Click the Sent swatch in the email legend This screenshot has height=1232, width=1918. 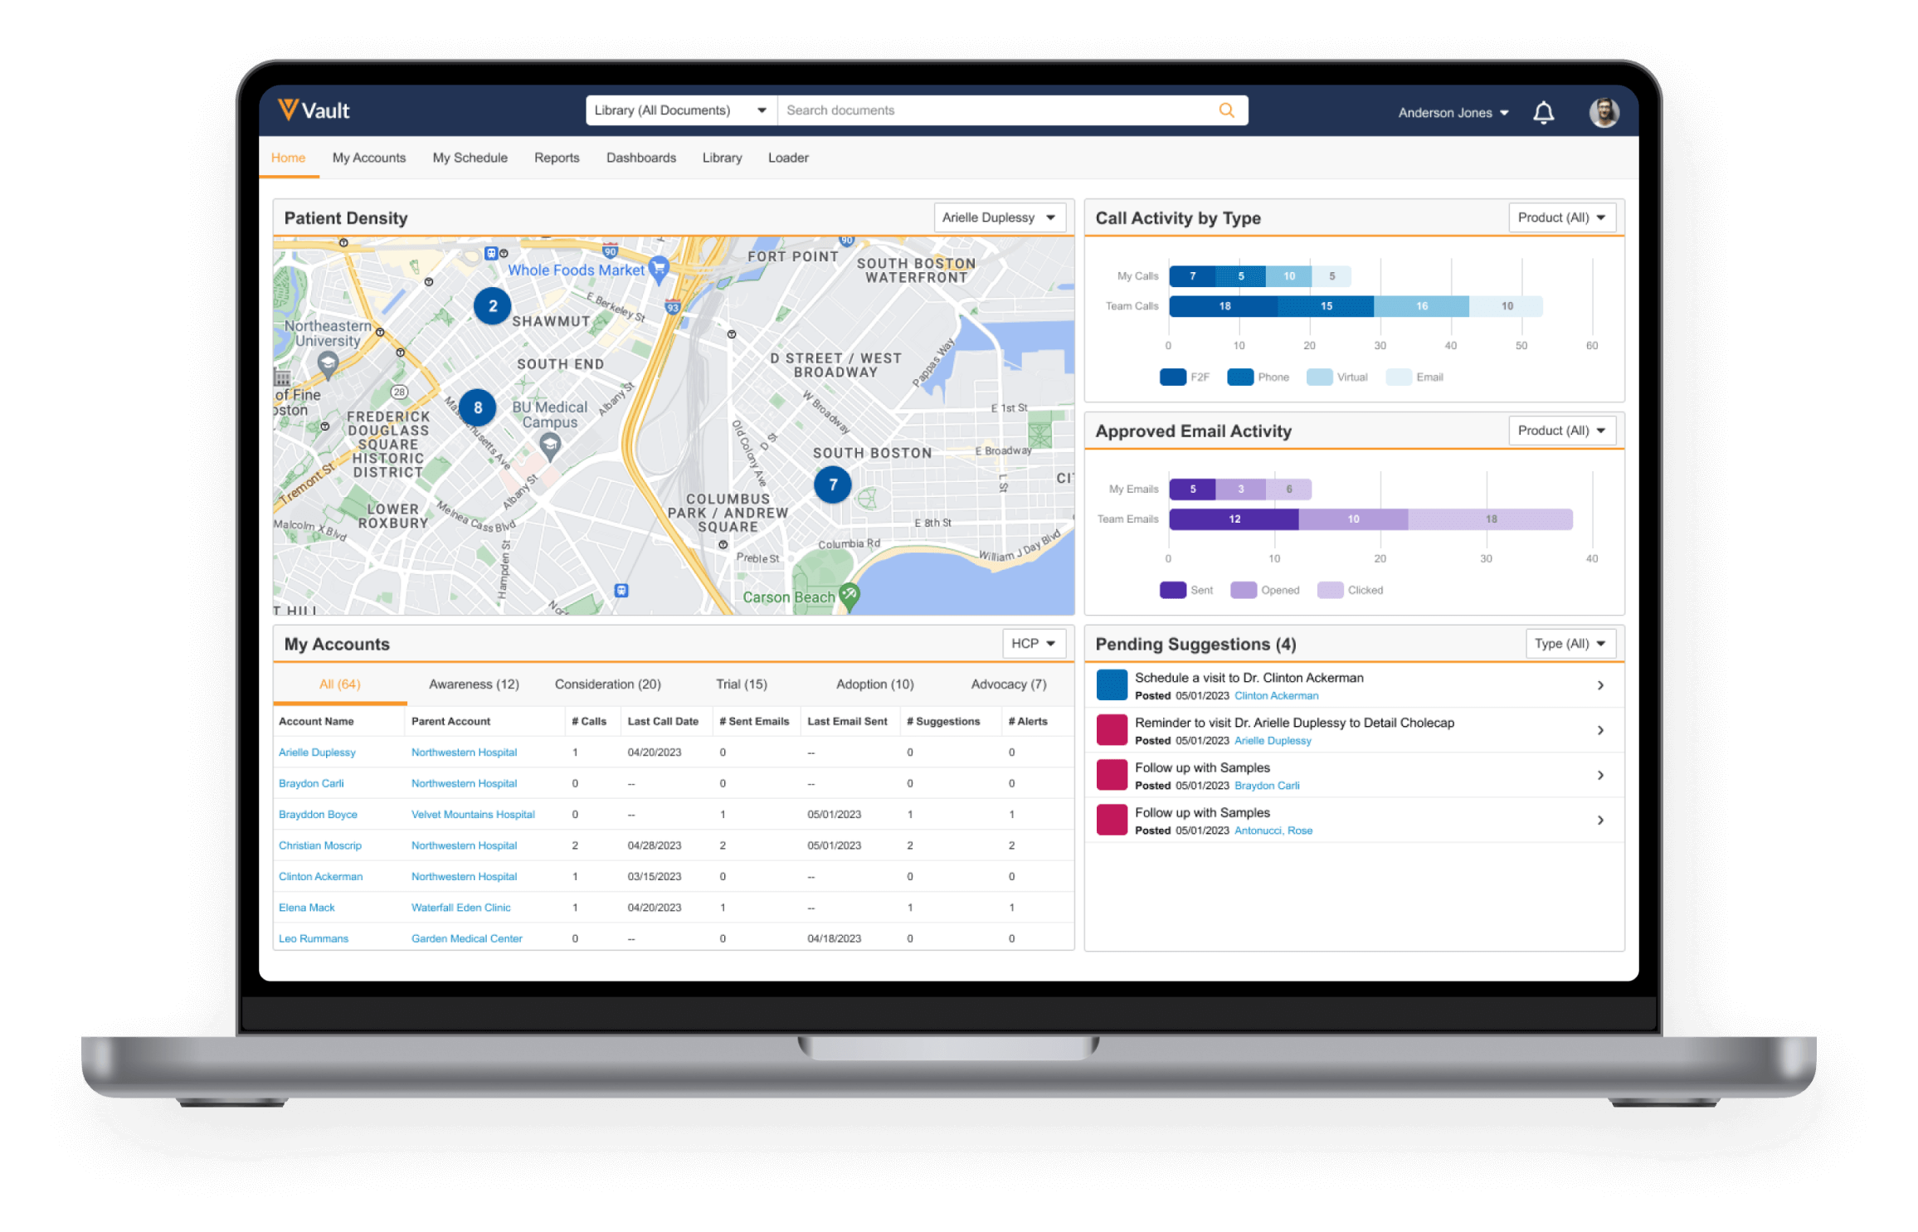point(1172,589)
